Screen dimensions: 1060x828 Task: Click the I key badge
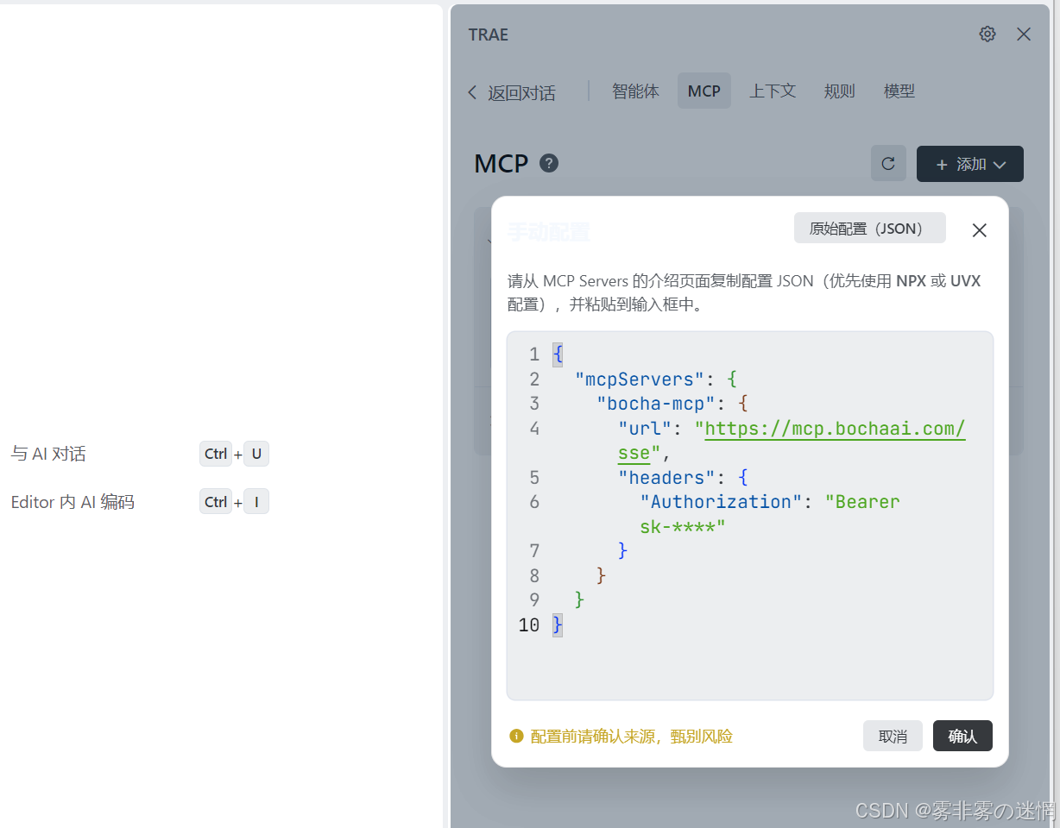click(256, 502)
